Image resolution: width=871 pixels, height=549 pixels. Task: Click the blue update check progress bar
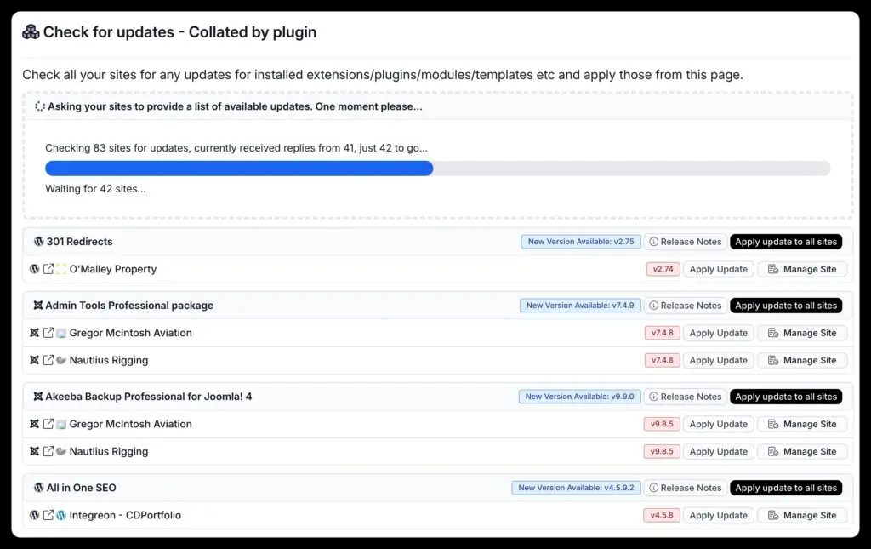pos(238,169)
